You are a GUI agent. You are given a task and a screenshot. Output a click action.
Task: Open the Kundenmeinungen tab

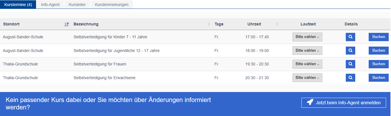pos(112,5)
